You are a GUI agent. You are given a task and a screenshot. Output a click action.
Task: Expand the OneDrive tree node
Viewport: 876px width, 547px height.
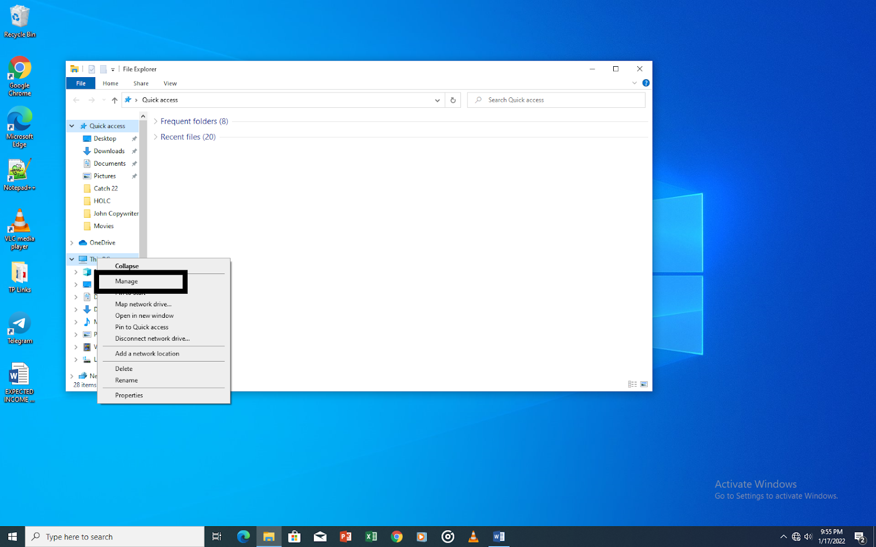(x=72, y=243)
